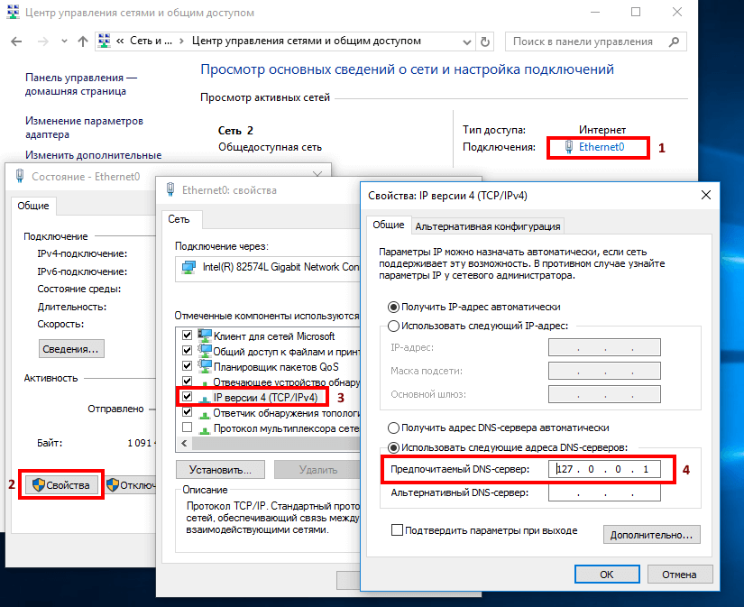Click the alternate DNS server field
This screenshot has width=744, height=607.
point(604,492)
